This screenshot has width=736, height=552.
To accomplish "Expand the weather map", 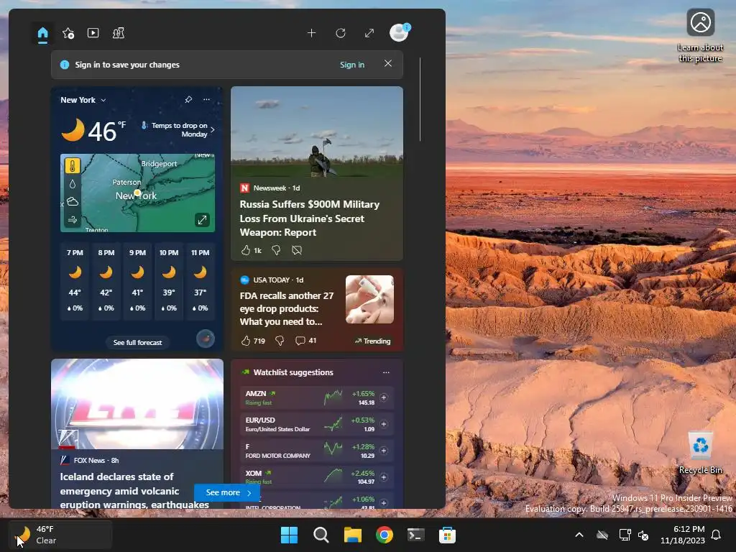I will tap(202, 220).
